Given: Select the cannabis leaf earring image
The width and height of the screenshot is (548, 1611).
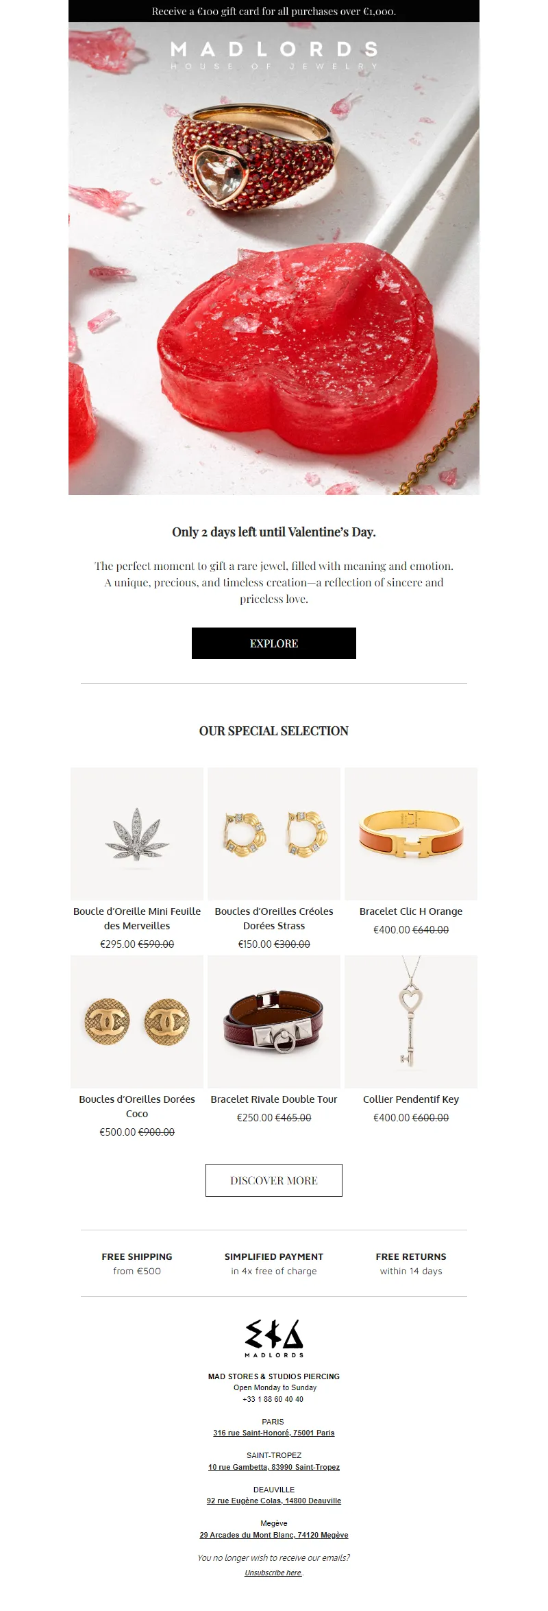Looking at the screenshot, I should click(137, 833).
